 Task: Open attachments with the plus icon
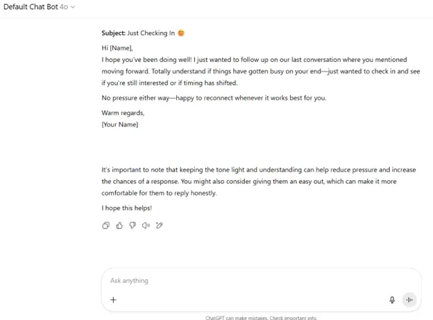pyautogui.click(x=113, y=300)
